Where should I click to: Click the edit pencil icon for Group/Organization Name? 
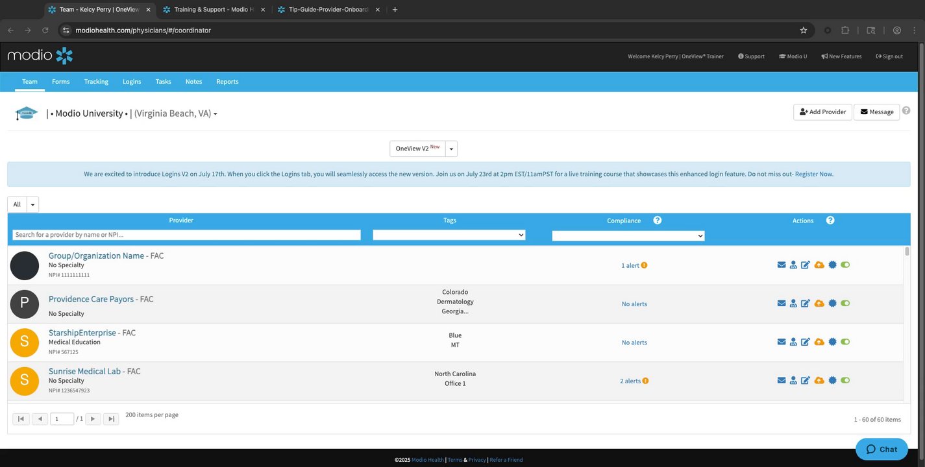[806, 265]
